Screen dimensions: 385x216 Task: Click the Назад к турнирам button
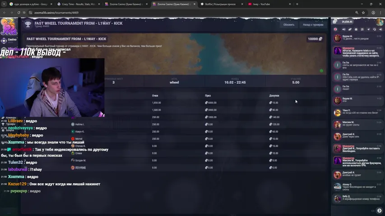[x=312, y=25]
